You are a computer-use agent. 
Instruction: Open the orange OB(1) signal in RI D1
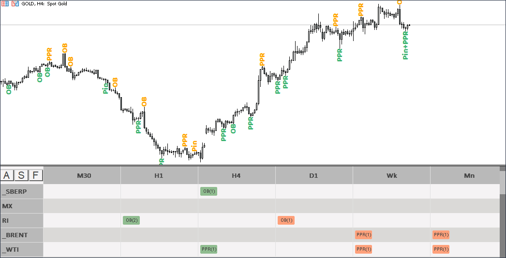coord(286,220)
